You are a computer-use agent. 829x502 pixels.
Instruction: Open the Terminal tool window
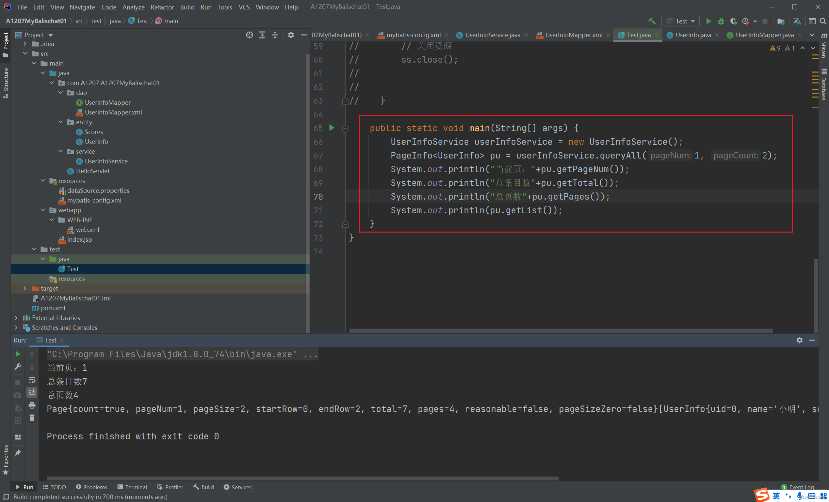pyautogui.click(x=132, y=487)
